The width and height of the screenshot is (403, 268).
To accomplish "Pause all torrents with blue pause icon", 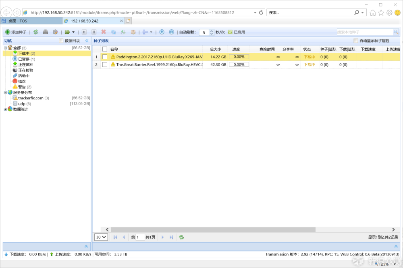I will (x=171, y=32).
